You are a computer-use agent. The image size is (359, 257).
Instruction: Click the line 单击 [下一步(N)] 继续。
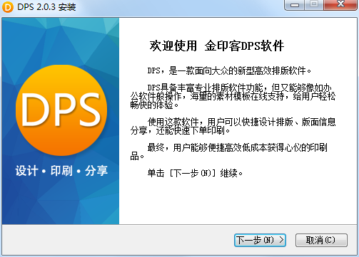195,173
